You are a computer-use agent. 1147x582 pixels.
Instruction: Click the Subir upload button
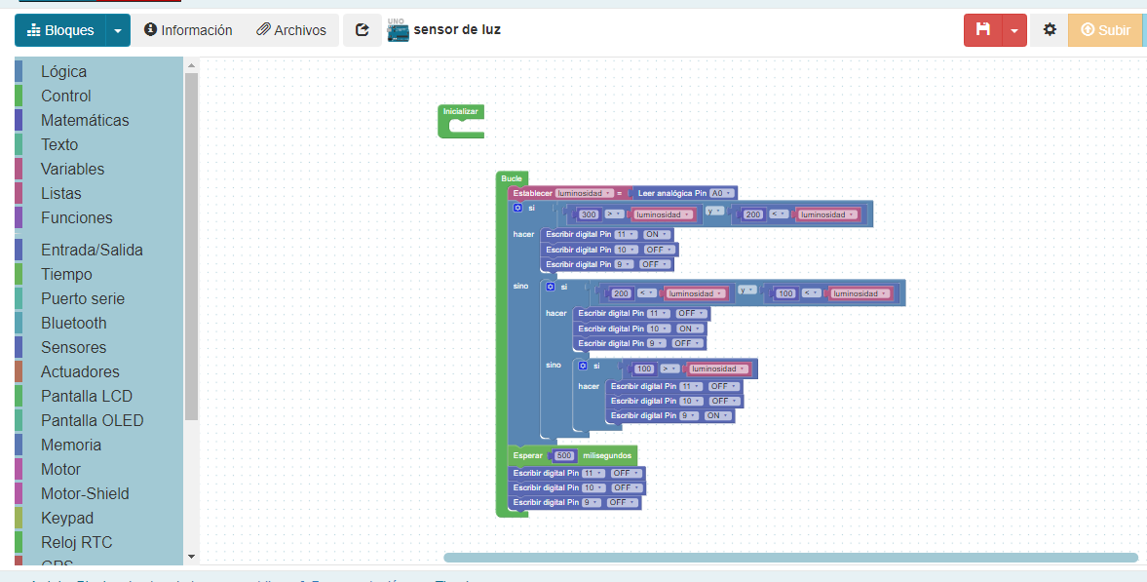point(1105,30)
